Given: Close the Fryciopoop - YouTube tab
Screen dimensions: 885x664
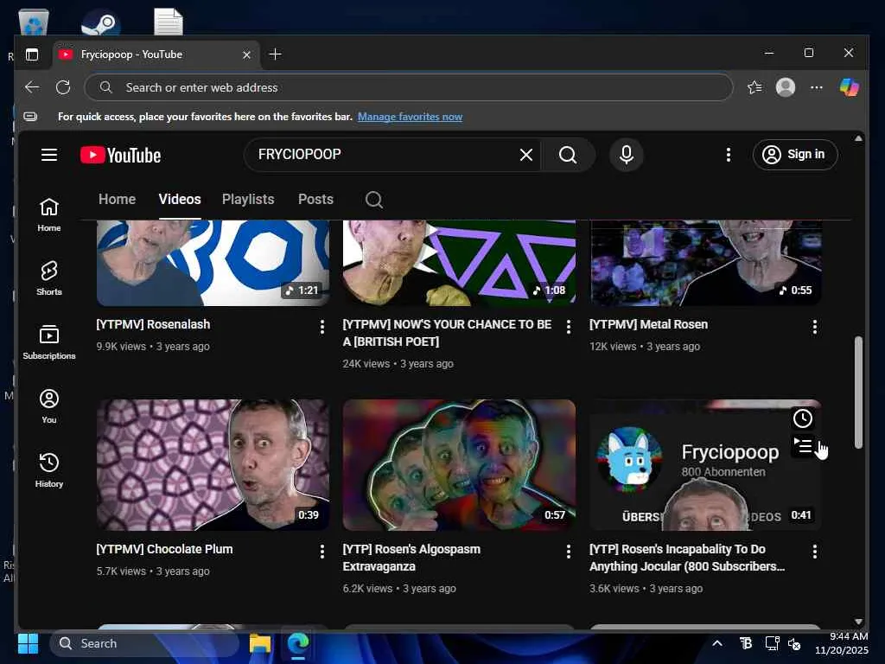Looking at the screenshot, I should (x=246, y=54).
